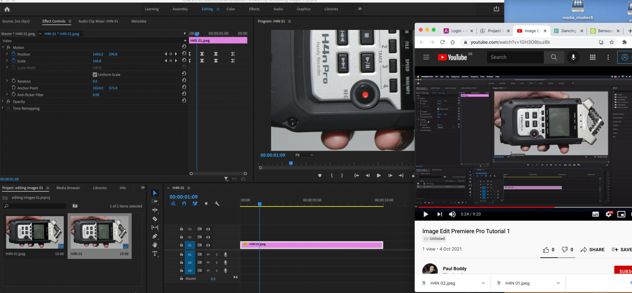Seek on the YouTube red progress bar
Screen dimensions: 632x293
pos(523,207)
